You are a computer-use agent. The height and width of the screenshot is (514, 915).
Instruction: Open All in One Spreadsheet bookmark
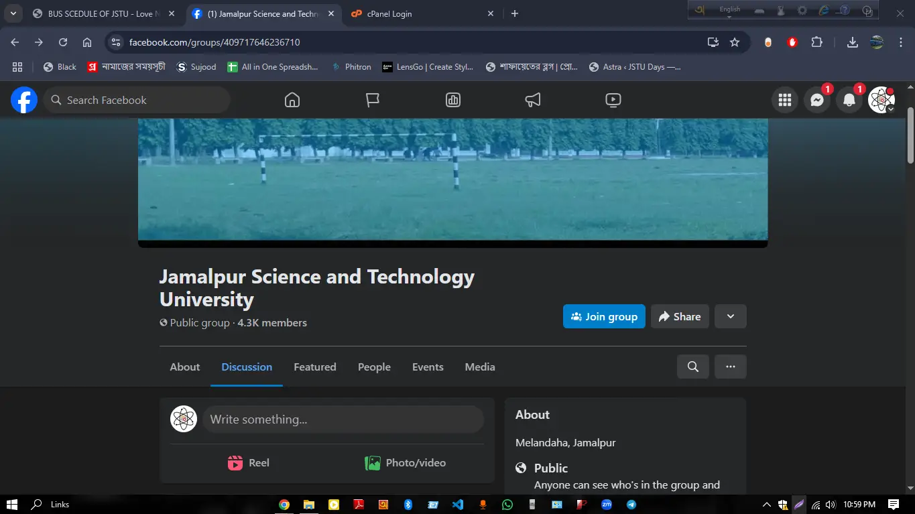[x=272, y=67]
